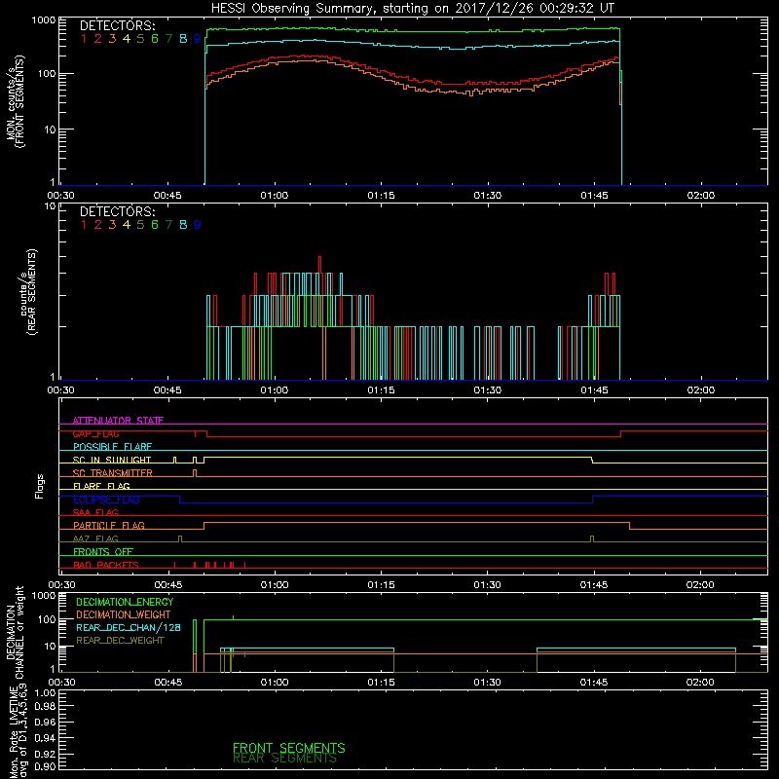This screenshot has width=779, height=779.
Task: Click the vertical Flags axis title
Action: pyautogui.click(x=40, y=486)
